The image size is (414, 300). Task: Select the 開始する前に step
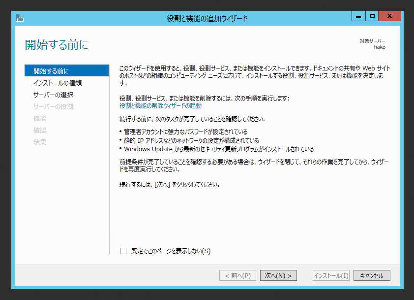coord(66,70)
